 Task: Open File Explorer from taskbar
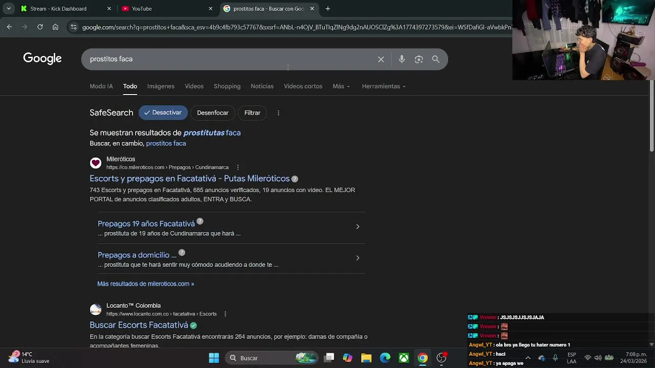[366, 358]
